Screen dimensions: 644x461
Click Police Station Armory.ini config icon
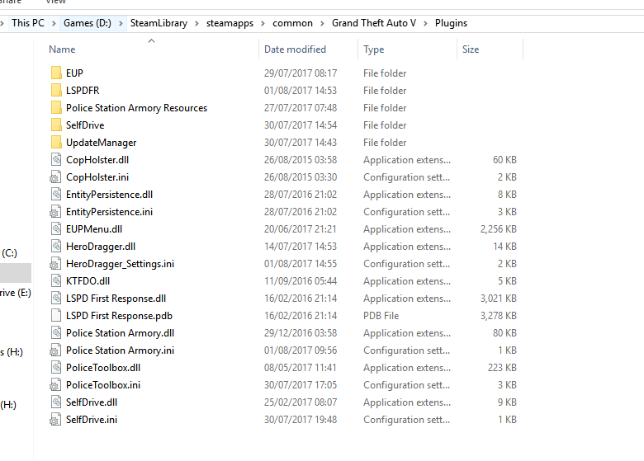pos(55,350)
